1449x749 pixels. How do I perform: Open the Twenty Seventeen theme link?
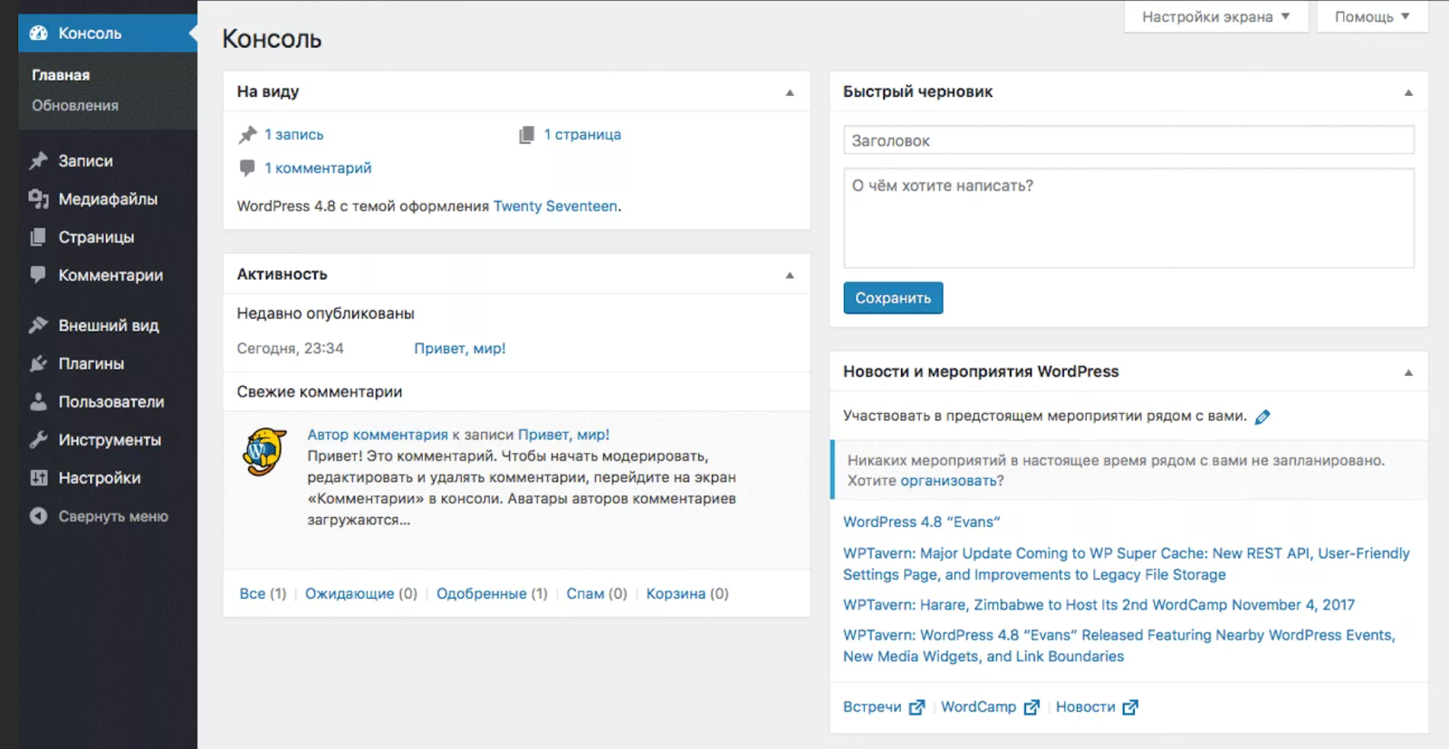[555, 206]
